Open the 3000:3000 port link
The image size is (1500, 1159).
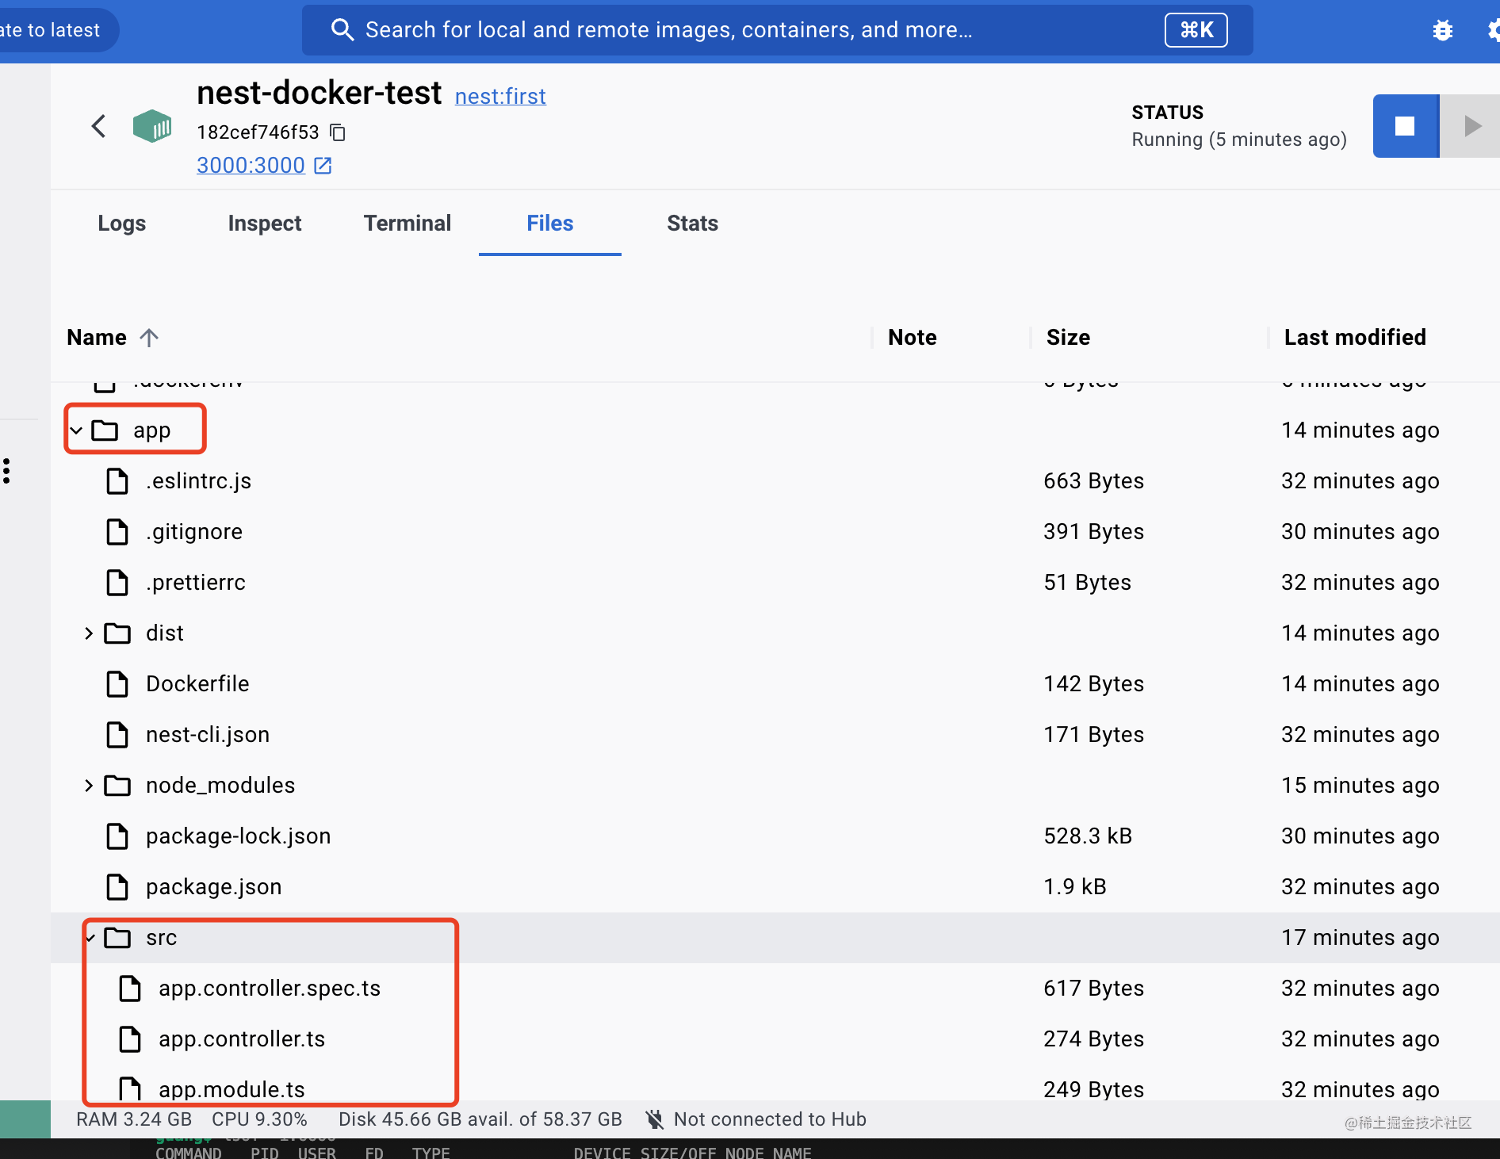[251, 166]
